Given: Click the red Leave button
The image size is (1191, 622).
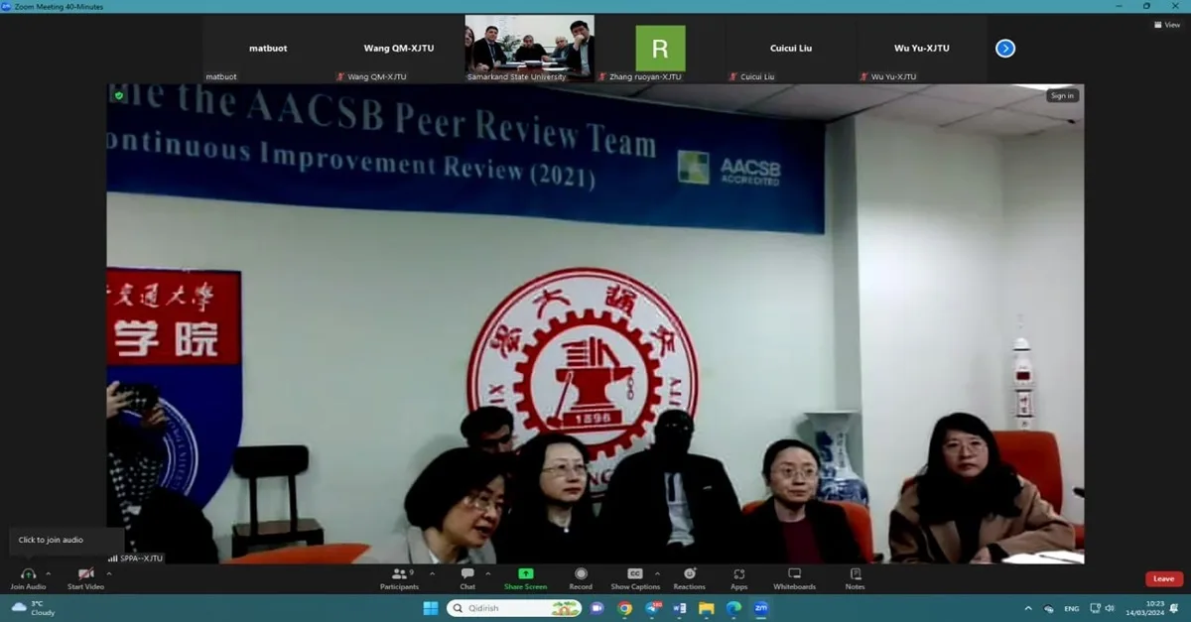Looking at the screenshot, I should pos(1164,579).
